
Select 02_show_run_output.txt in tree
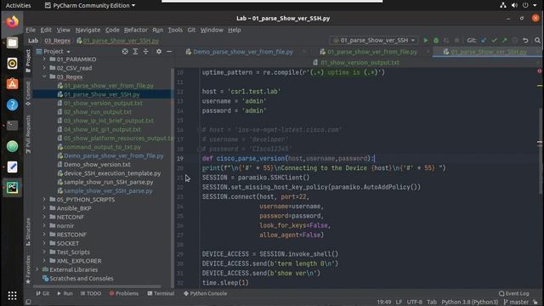point(98,111)
